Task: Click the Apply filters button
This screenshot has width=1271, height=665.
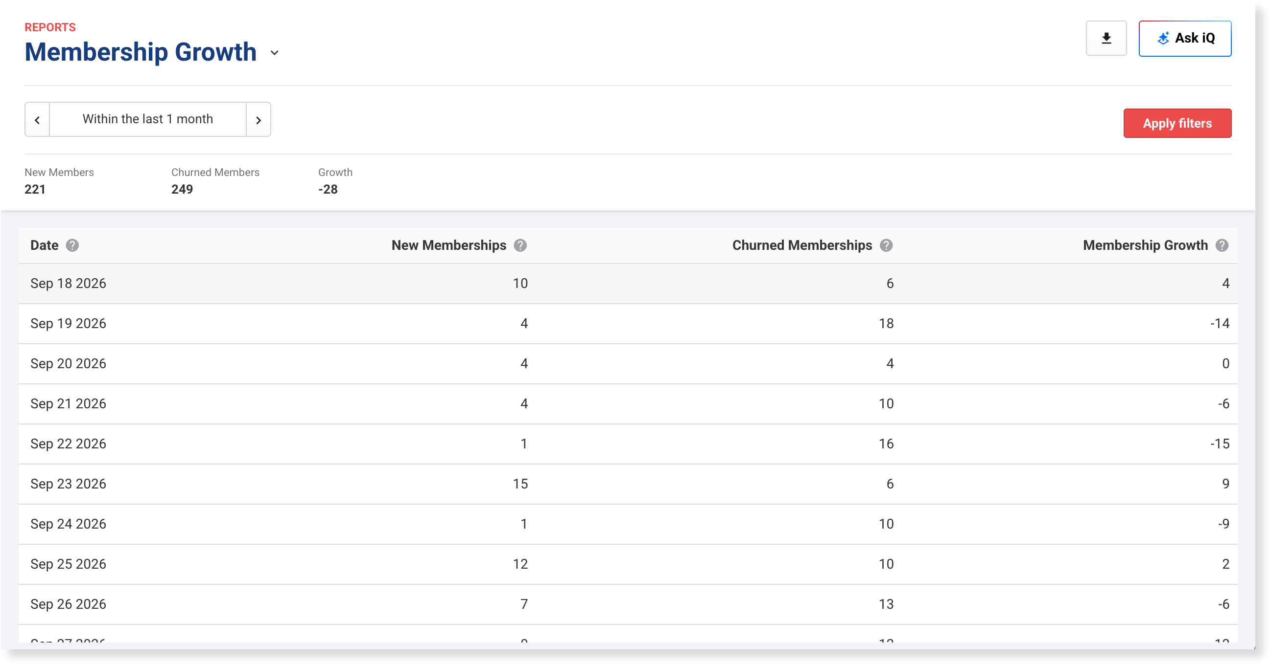Action: pyautogui.click(x=1177, y=123)
